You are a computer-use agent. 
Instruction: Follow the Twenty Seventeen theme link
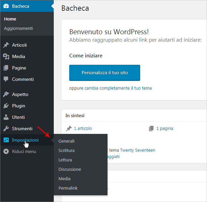point(137,150)
